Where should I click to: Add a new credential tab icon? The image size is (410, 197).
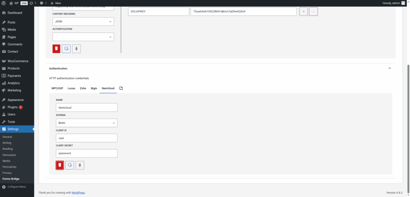(121, 88)
